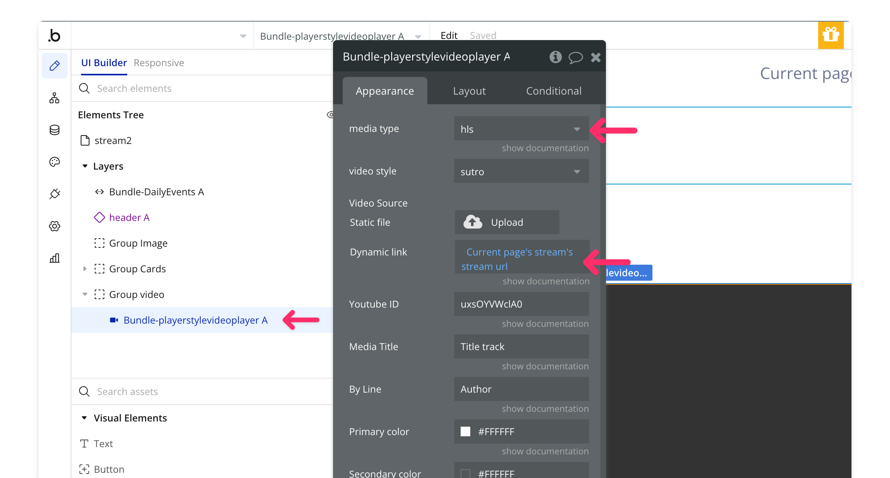Click the Upload static file button
This screenshot has width=890, height=478.
coord(507,222)
